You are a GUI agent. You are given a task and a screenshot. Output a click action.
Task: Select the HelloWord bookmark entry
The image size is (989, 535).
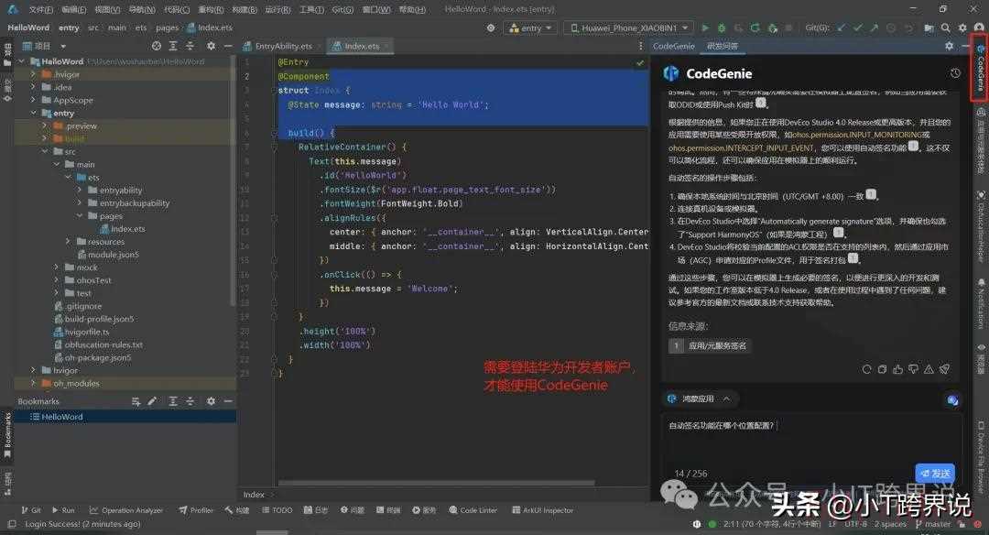62,417
